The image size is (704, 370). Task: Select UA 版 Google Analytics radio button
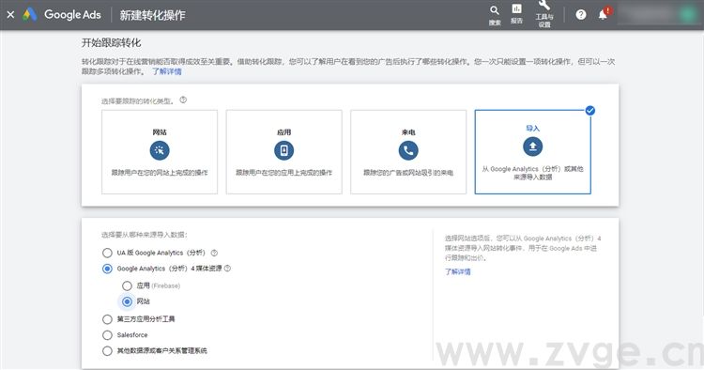pyautogui.click(x=107, y=253)
